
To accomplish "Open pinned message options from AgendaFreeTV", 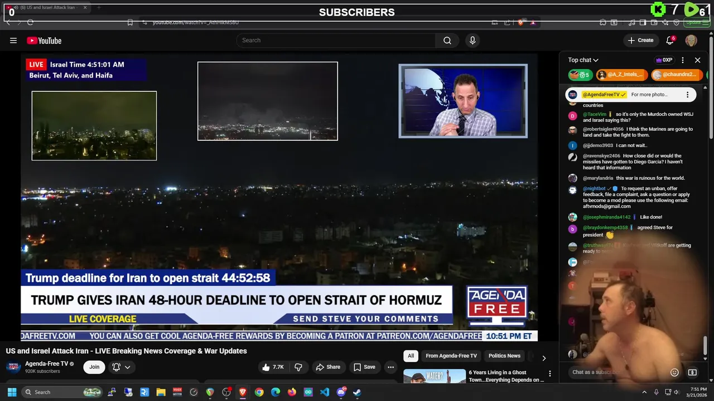I will (687, 95).
